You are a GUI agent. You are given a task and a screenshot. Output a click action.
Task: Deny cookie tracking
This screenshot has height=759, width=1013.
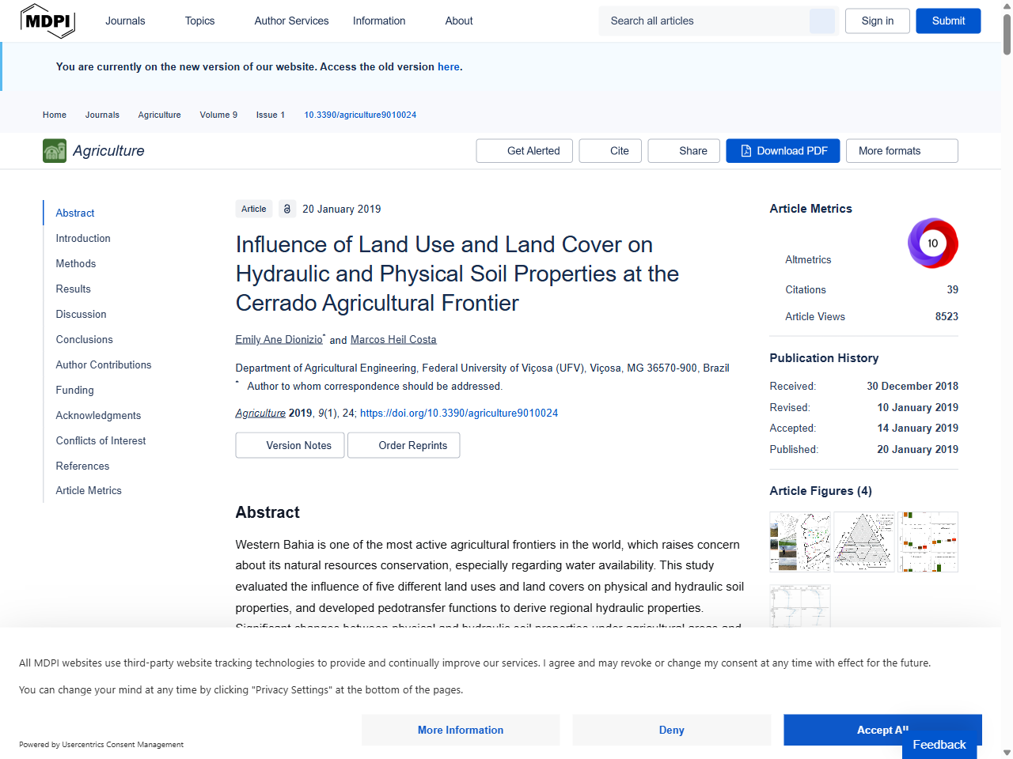coord(671,730)
